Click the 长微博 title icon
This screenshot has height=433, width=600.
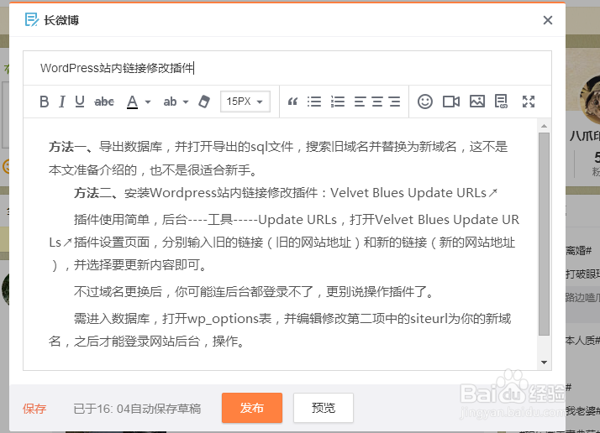(31, 20)
